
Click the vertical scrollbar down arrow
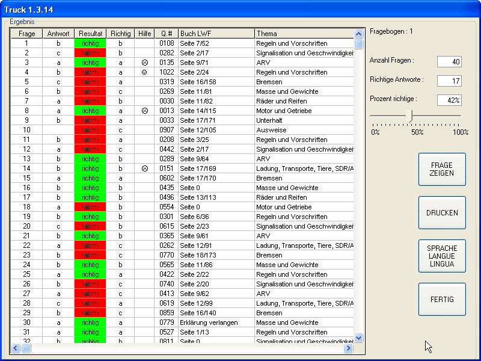tap(359, 338)
